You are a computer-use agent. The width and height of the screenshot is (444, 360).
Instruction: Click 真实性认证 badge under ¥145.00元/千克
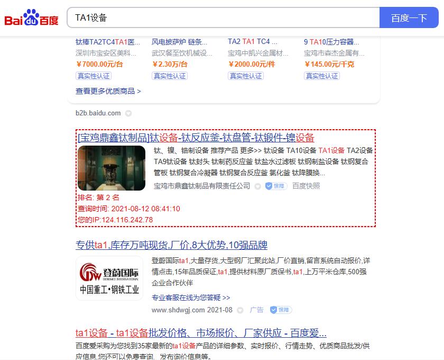click(322, 76)
